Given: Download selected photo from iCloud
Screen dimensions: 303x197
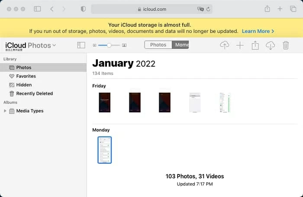Looking at the screenshot, I should [x=270, y=45].
